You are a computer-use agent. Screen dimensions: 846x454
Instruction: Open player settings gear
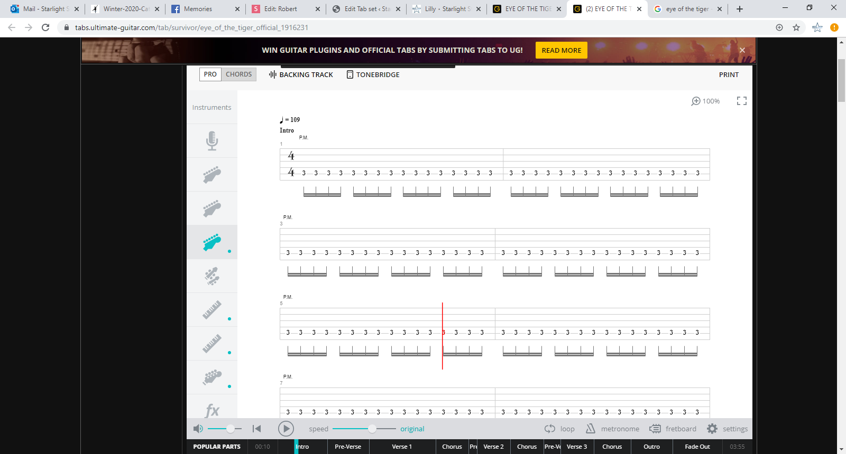(712, 429)
